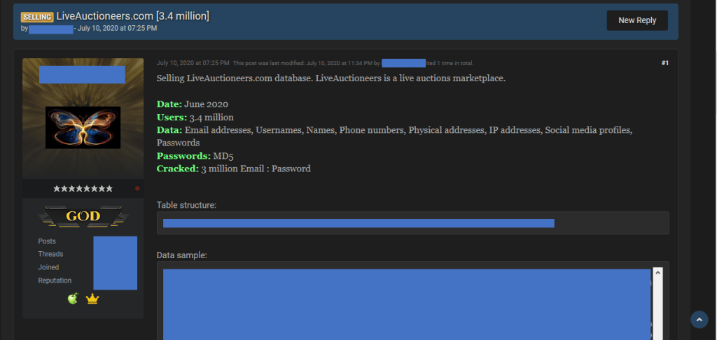The height and width of the screenshot is (340, 717).
Task: Click the yellow SELLING prefix tag
Action: [37, 17]
